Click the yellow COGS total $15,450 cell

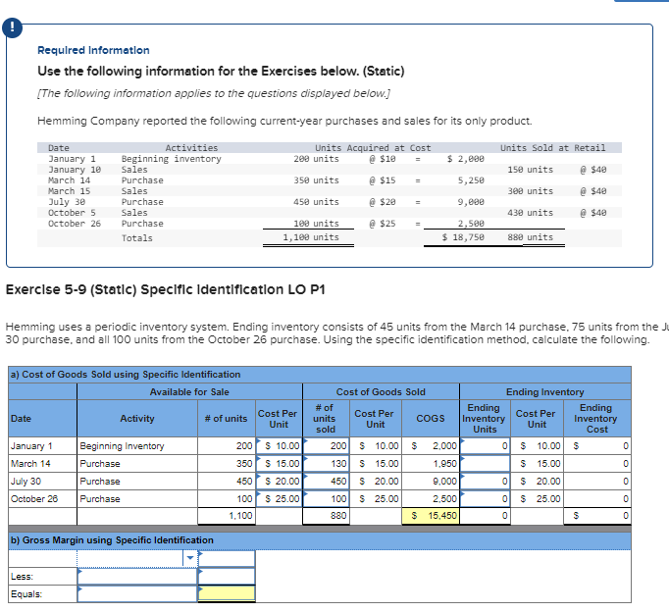tap(431, 516)
